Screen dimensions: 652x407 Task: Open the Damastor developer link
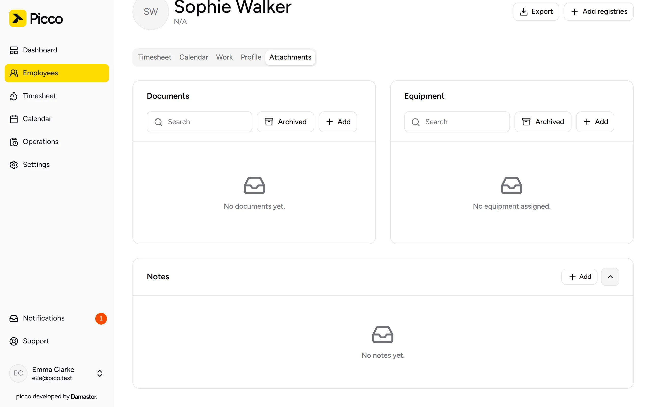pos(84,397)
